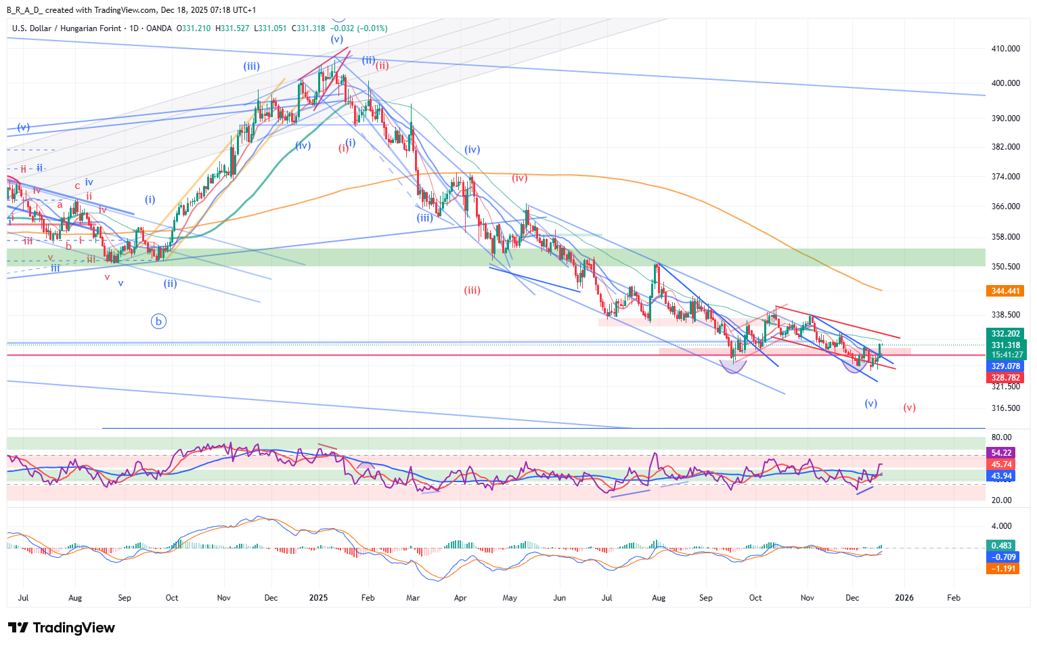
Task: Select the blue (ii) label below the October low
Action: (170, 284)
